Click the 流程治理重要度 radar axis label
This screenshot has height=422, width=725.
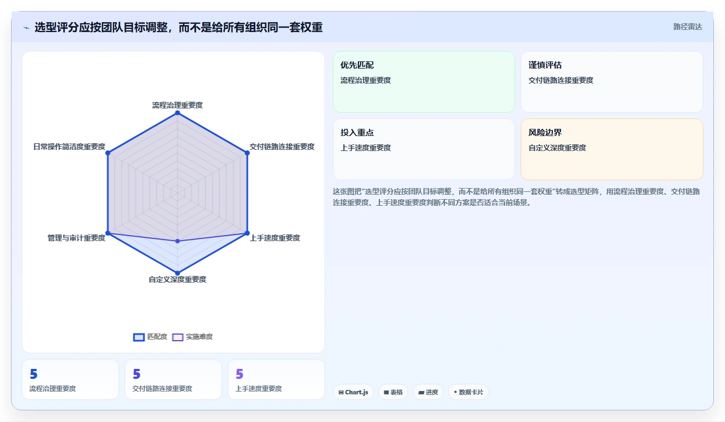pos(177,105)
